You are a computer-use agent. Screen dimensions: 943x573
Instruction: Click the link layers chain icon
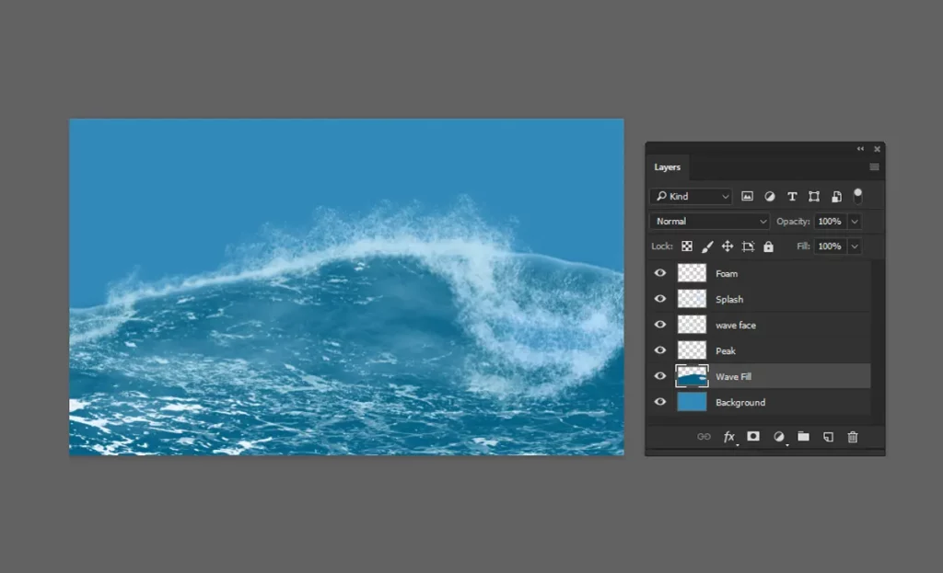coord(704,436)
